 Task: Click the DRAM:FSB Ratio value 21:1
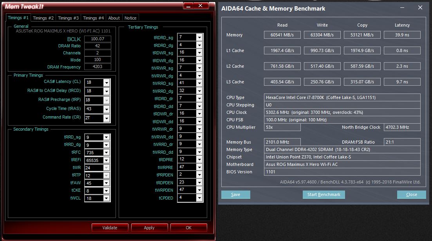point(402,142)
